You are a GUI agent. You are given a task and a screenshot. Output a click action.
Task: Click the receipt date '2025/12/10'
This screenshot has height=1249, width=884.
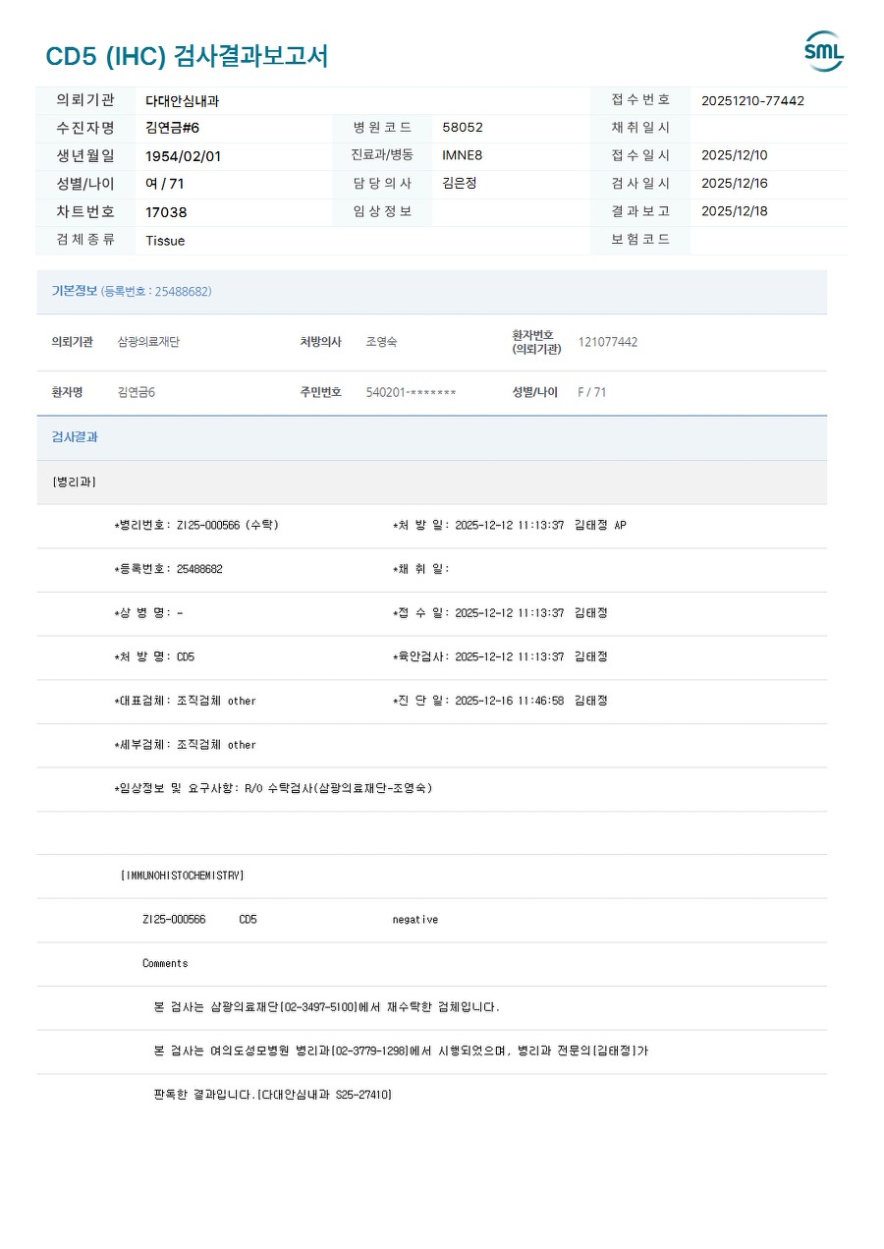(x=735, y=155)
